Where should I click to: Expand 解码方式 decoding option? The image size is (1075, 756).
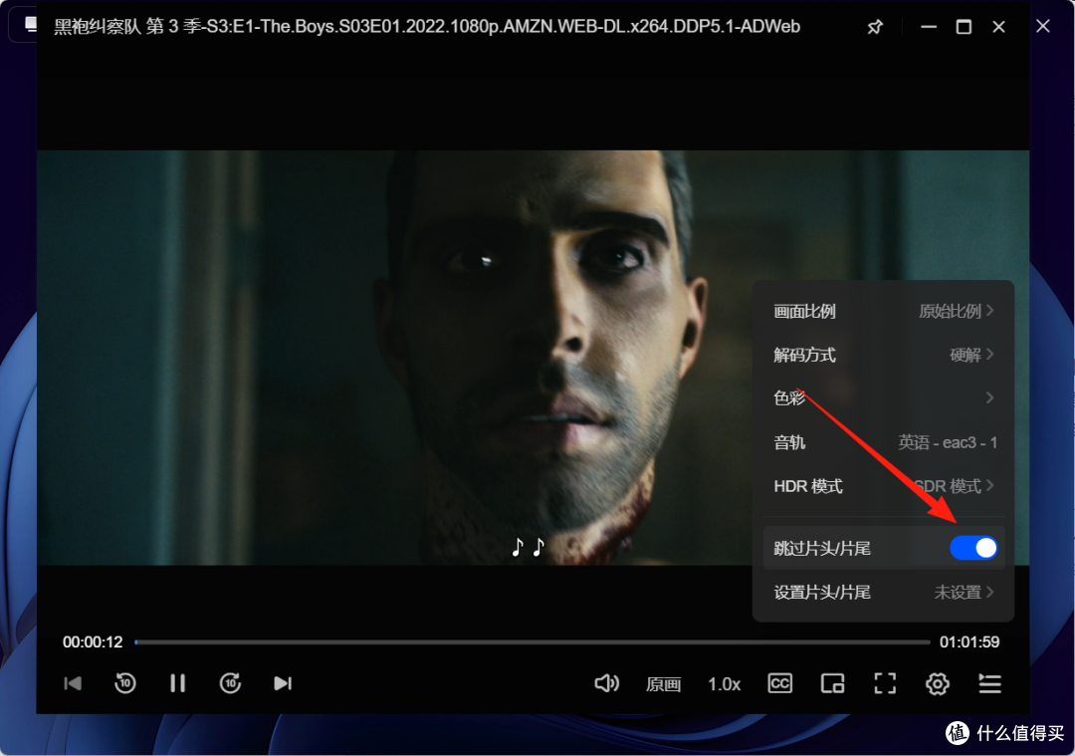coord(884,355)
